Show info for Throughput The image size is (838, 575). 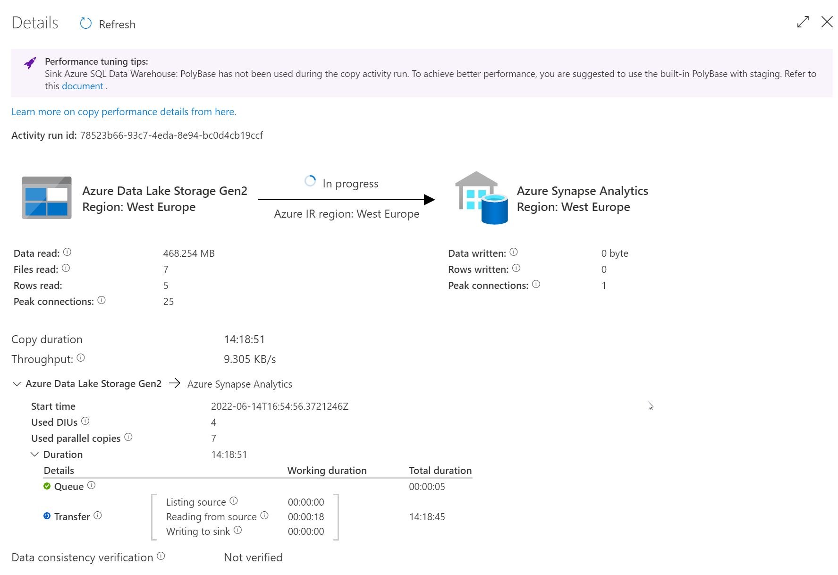pyautogui.click(x=81, y=358)
